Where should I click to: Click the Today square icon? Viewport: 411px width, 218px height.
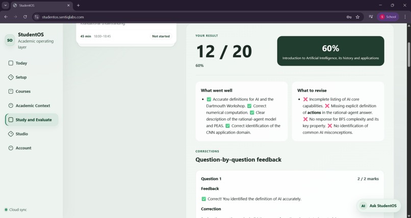[x=11, y=63]
